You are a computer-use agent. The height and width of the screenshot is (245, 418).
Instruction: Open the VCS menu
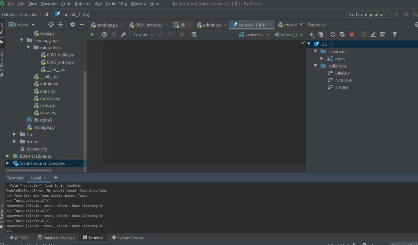(x=123, y=4)
